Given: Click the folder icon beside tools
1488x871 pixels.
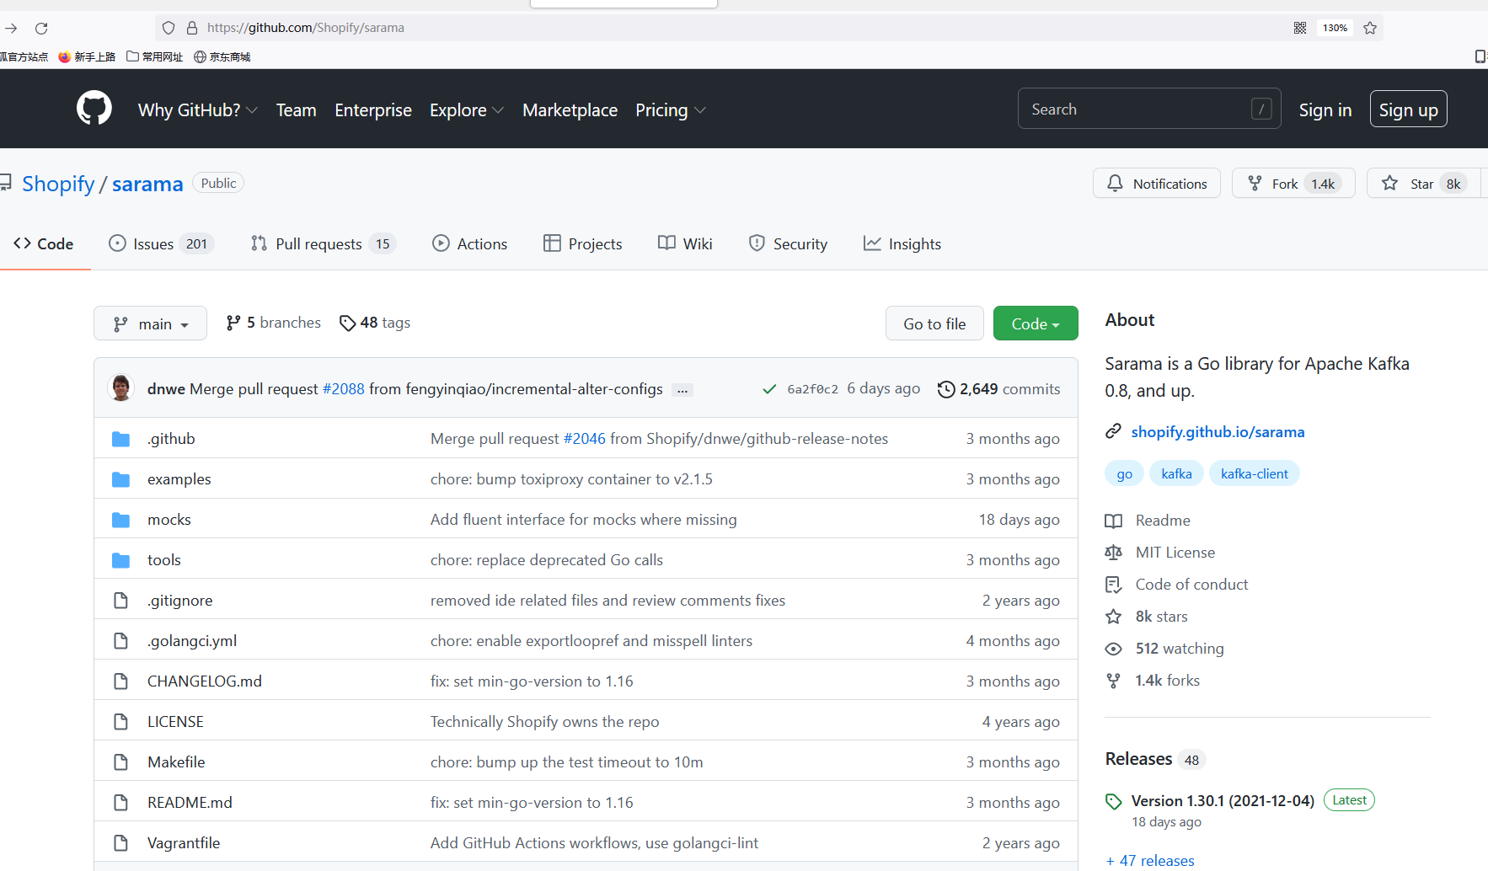Looking at the screenshot, I should pyautogui.click(x=121, y=560).
